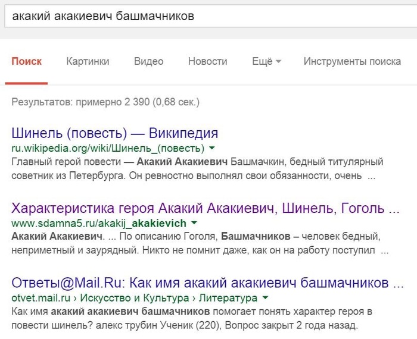Expand the arrow next to the ru.wikipedia.org URL

(213, 147)
